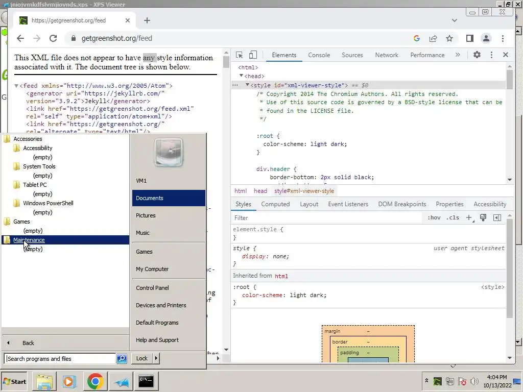Collapse the head element node
This screenshot has width=523, height=392.
point(241,76)
